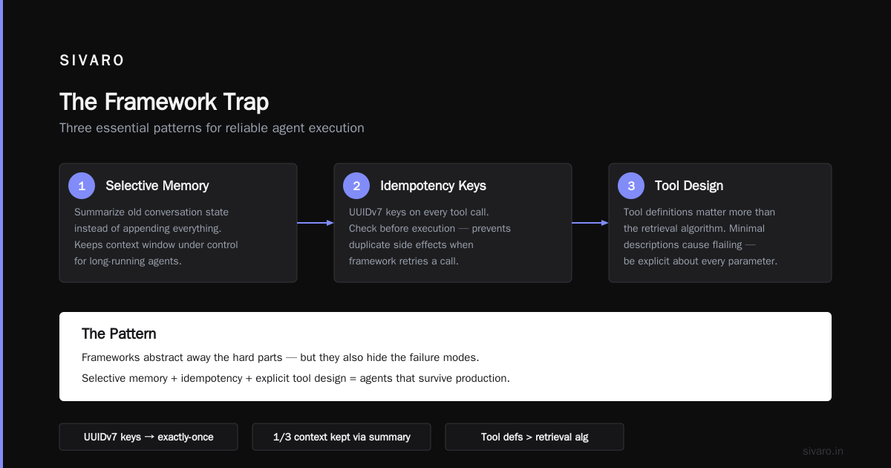Click the SIVARO logo text
891x468 pixels.
[x=92, y=61]
